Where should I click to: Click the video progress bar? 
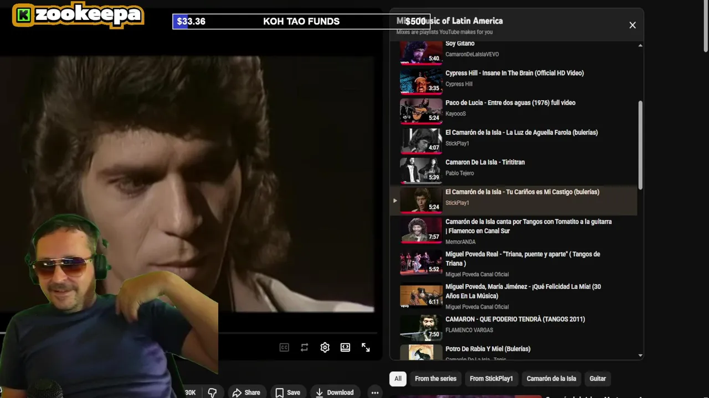click(x=298, y=333)
